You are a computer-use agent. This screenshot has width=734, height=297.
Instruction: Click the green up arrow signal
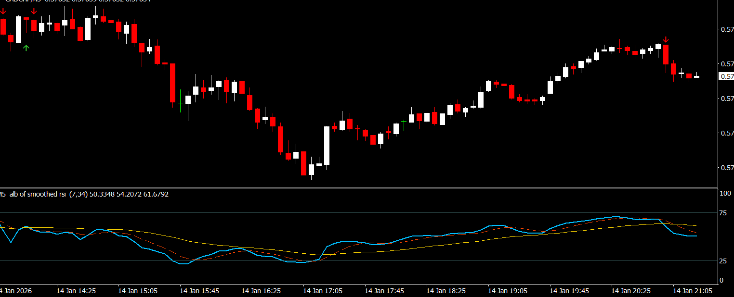26,48
